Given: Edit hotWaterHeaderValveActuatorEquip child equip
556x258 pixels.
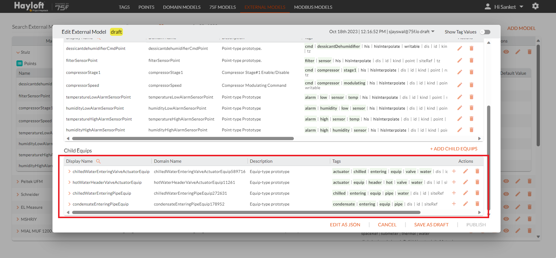Looking at the screenshot, I should point(465,182).
